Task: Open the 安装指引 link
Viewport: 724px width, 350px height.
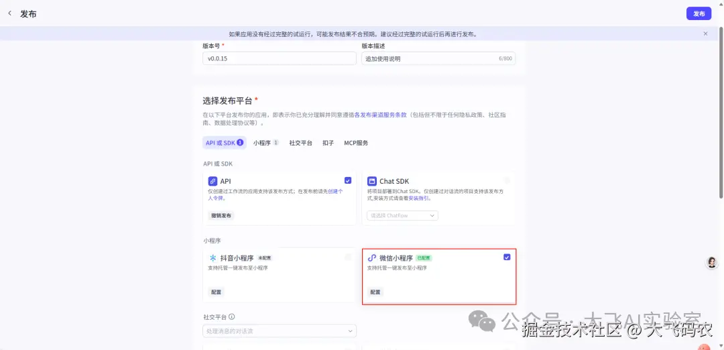Action: tap(419, 198)
